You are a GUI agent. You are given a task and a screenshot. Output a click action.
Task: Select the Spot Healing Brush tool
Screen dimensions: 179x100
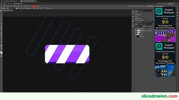pyautogui.click(x=1, y=24)
